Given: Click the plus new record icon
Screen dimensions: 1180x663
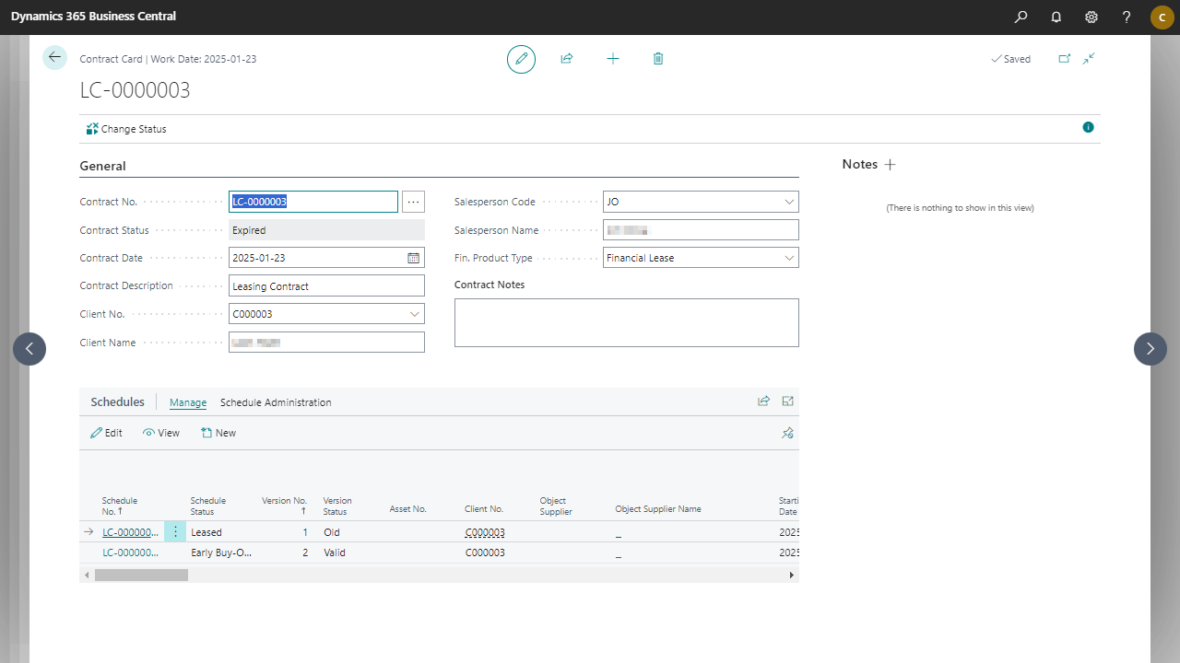Looking at the screenshot, I should point(613,59).
